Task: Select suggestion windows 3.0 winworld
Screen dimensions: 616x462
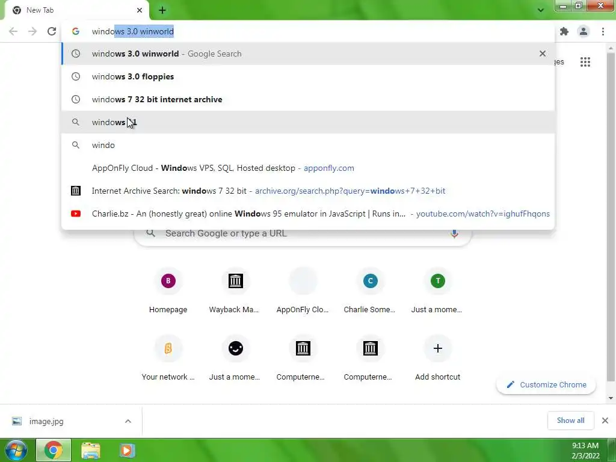Action: [x=308, y=54]
